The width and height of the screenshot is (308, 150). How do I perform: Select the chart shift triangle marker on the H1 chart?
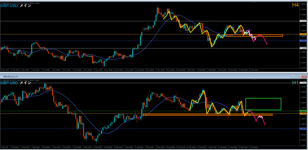coord(254,80)
